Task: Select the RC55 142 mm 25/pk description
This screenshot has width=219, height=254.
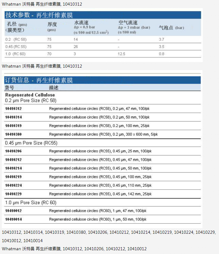Action: (x=100, y=194)
